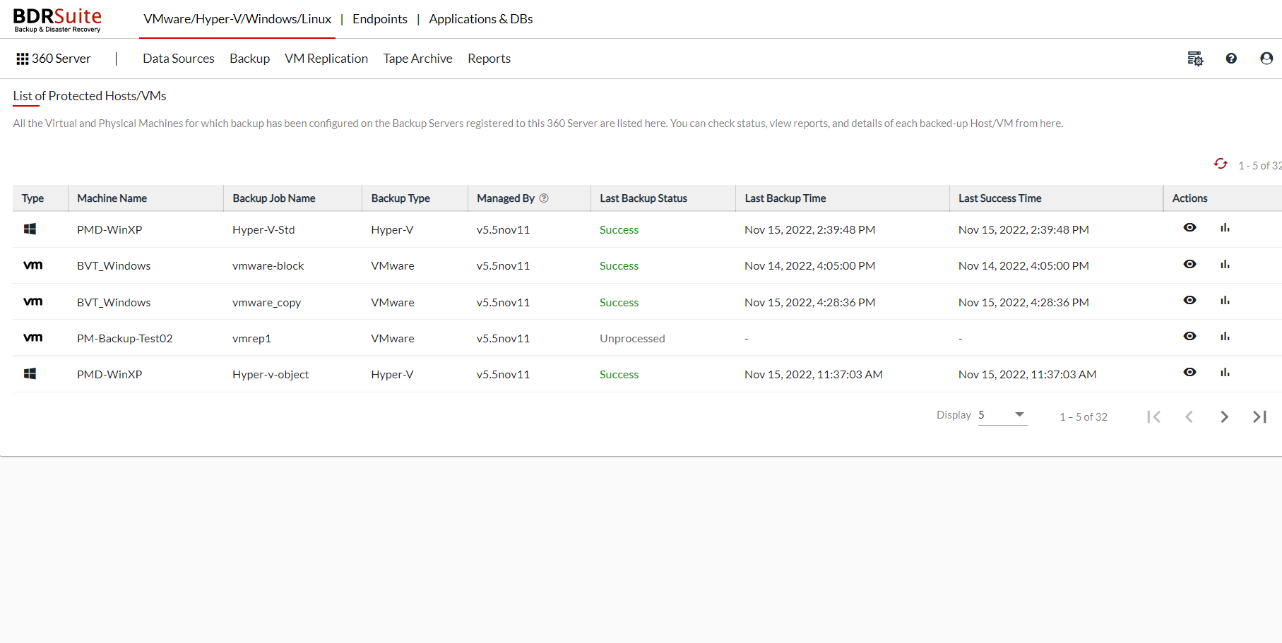The height and width of the screenshot is (643, 1282).
Task: Open the Reports menu
Action: coord(489,59)
